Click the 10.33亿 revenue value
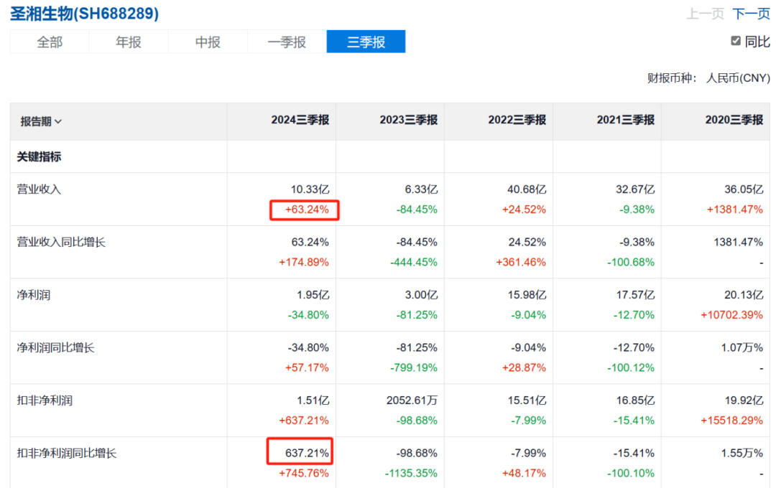The image size is (776, 488). [x=310, y=189]
